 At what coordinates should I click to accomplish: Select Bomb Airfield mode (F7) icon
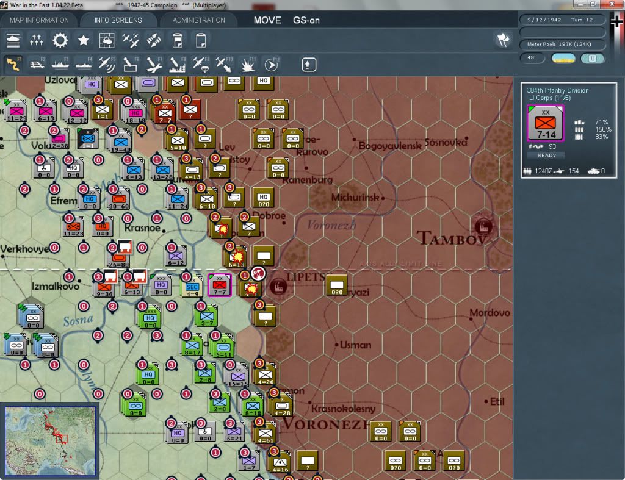(x=154, y=64)
